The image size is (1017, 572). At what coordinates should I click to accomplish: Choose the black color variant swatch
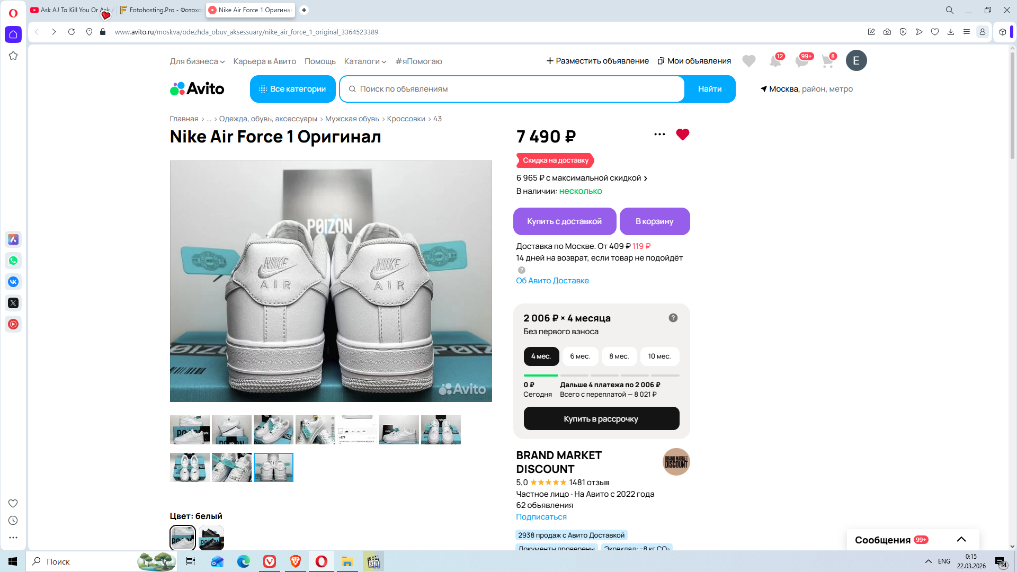[211, 538]
